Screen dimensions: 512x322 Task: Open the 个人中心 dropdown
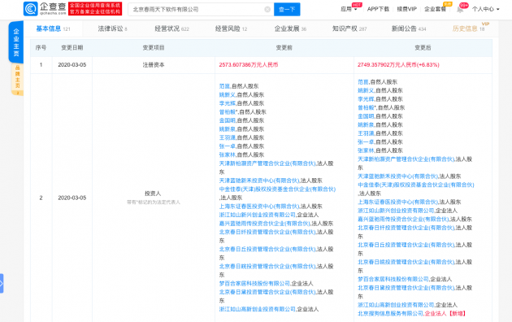point(485,9)
